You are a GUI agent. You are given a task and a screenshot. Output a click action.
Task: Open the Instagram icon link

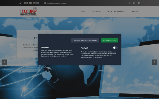point(134,3)
